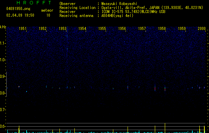Viewport: 209px width, 133px height.
Task: Click the 1951 time axis marker
Action: tap(23, 28)
